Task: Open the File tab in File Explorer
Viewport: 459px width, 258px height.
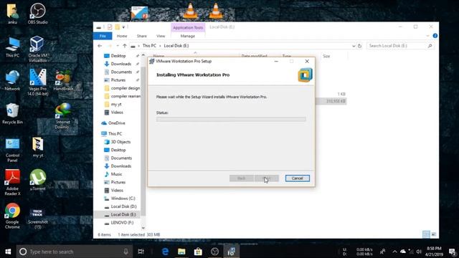Action: click(x=103, y=36)
